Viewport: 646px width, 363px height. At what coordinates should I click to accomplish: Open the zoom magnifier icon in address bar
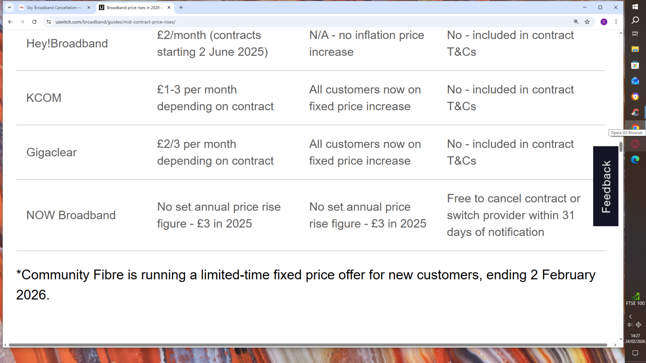[576, 22]
